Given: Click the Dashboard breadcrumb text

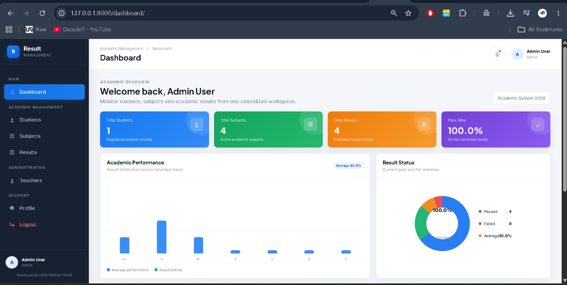Looking at the screenshot, I should pyautogui.click(x=162, y=48).
